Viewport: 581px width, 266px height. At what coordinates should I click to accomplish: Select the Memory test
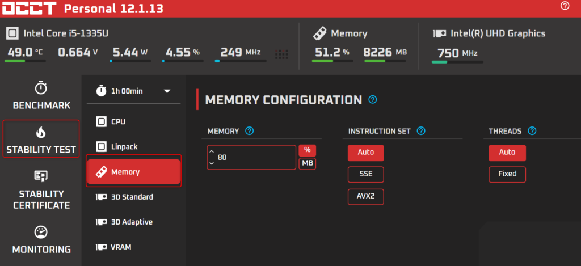tap(134, 172)
